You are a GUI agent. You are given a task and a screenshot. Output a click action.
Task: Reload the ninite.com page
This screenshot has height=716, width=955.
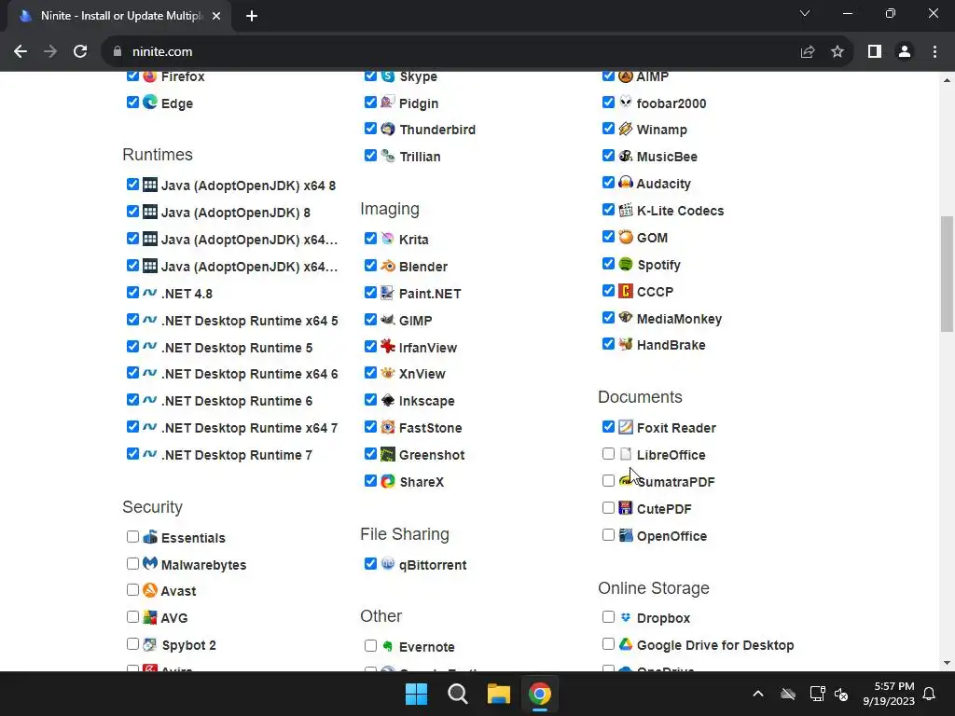(80, 52)
